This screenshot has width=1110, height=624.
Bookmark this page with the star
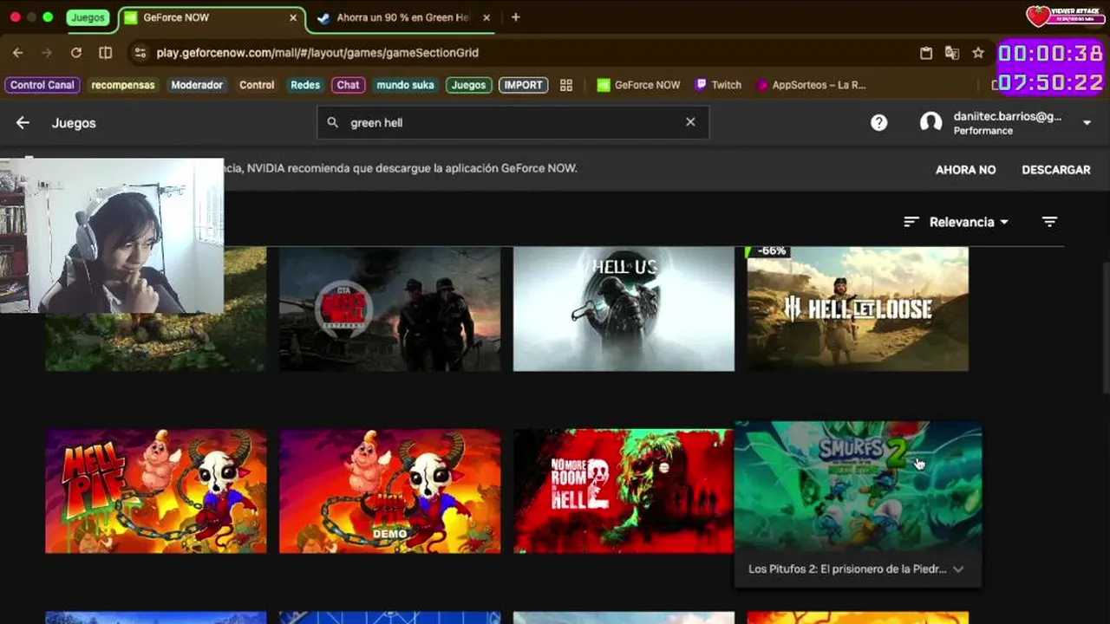(978, 53)
